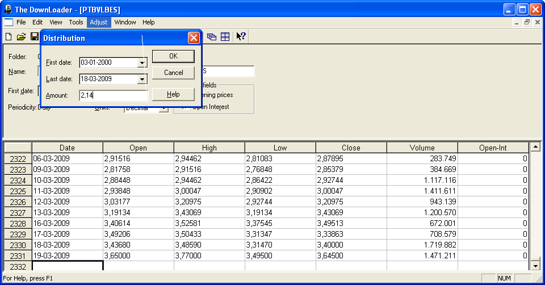Image resolution: width=545 pixels, height=285 pixels.
Task: Click the Open value 2,81758
Action: click(x=139, y=169)
